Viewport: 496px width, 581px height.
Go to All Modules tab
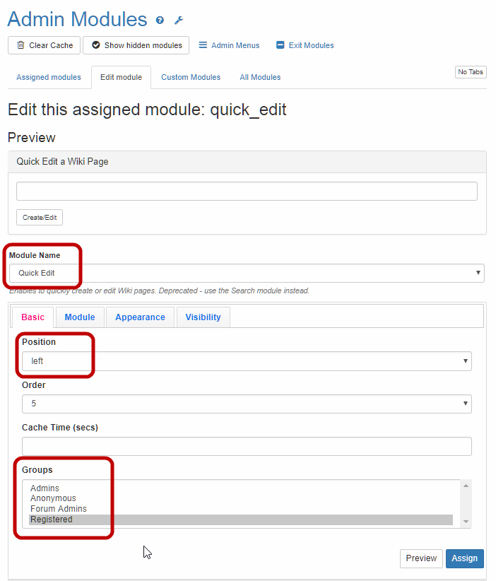[260, 77]
